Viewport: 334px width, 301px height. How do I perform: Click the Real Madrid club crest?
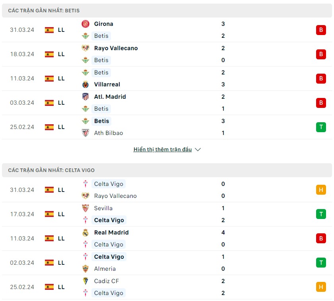[x=85, y=233]
